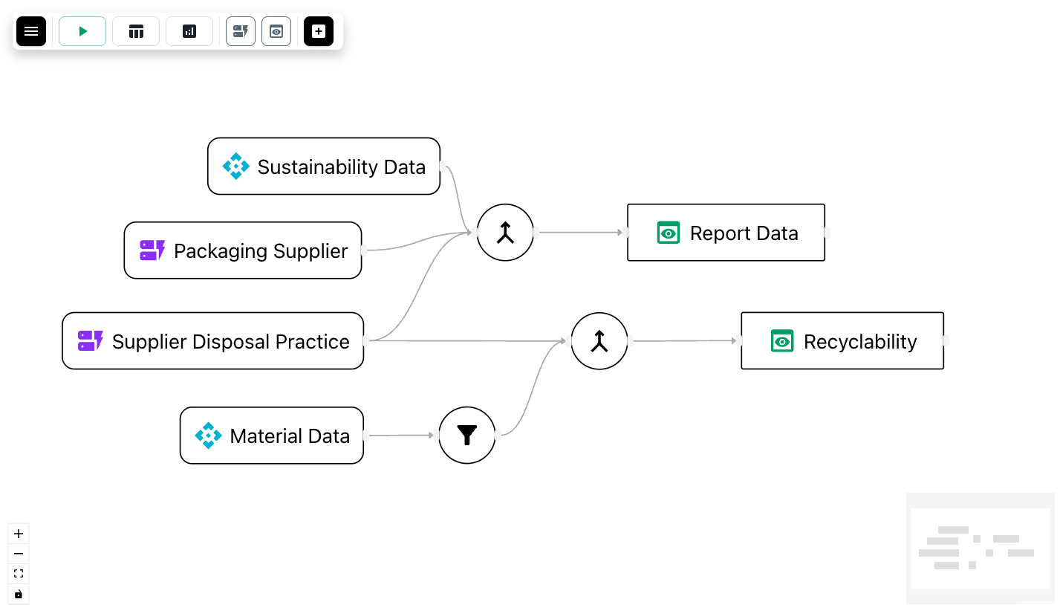Fit the view to the canvas
1060x605 pixels.
[19, 574]
